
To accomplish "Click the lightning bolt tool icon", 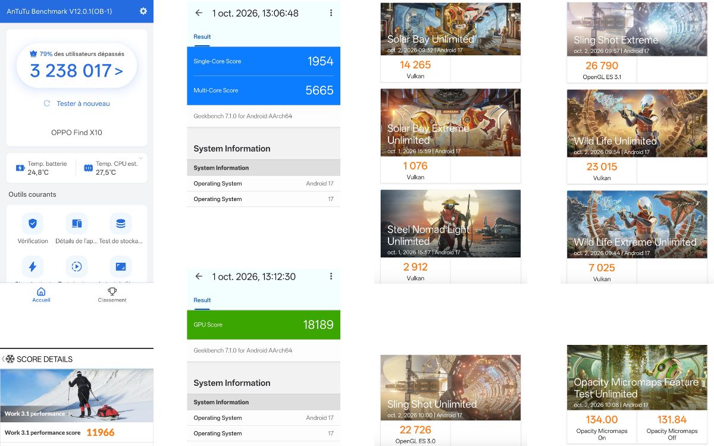I will point(33,266).
